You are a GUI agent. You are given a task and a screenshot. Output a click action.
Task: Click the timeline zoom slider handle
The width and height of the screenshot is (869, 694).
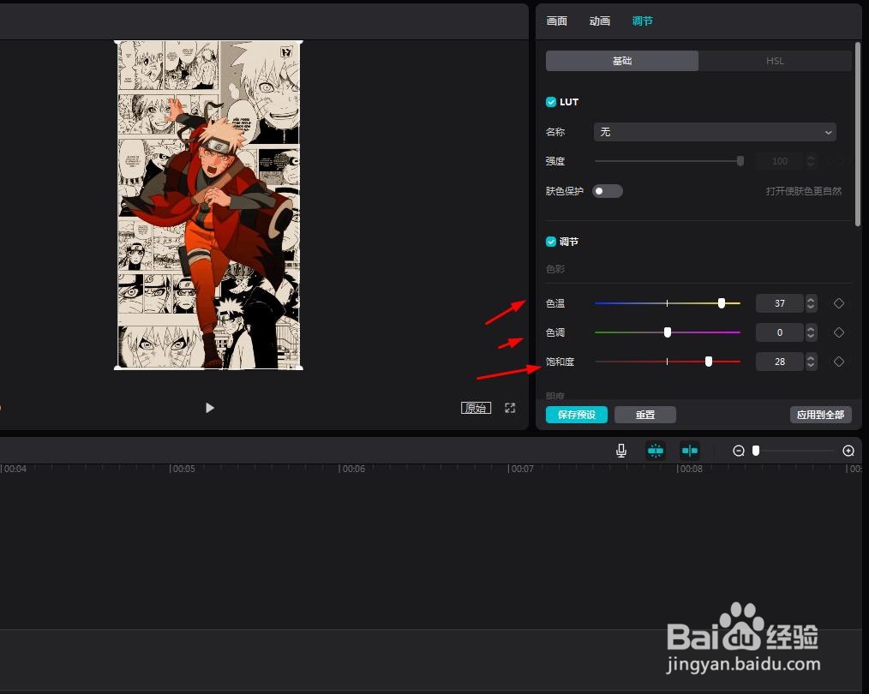pos(755,451)
